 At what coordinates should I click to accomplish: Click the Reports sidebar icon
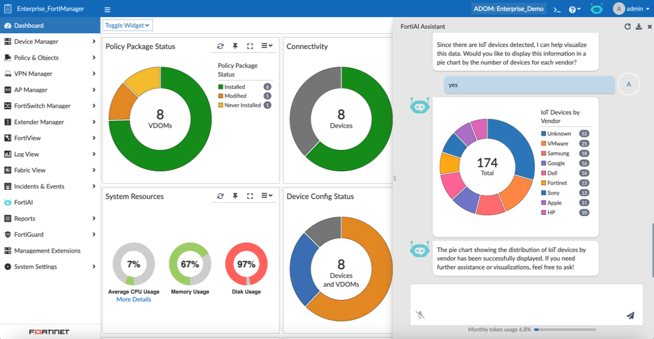click(8, 218)
